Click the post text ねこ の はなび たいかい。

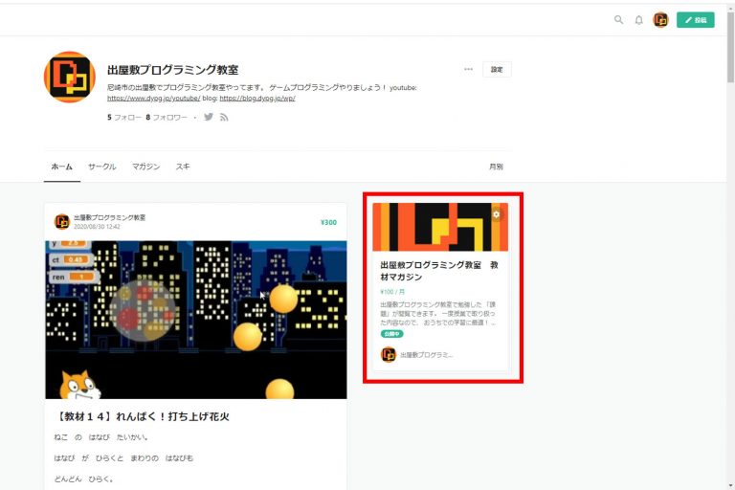point(101,437)
